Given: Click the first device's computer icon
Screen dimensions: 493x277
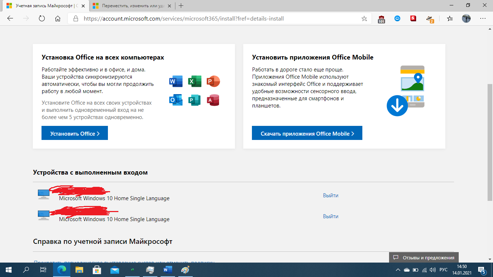Looking at the screenshot, I should (x=43, y=194).
